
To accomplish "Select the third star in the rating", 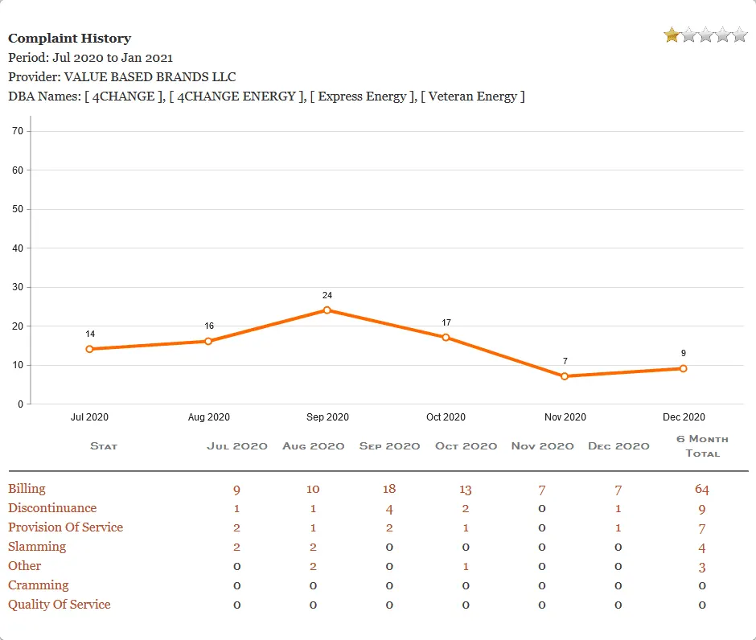I will (x=705, y=35).
